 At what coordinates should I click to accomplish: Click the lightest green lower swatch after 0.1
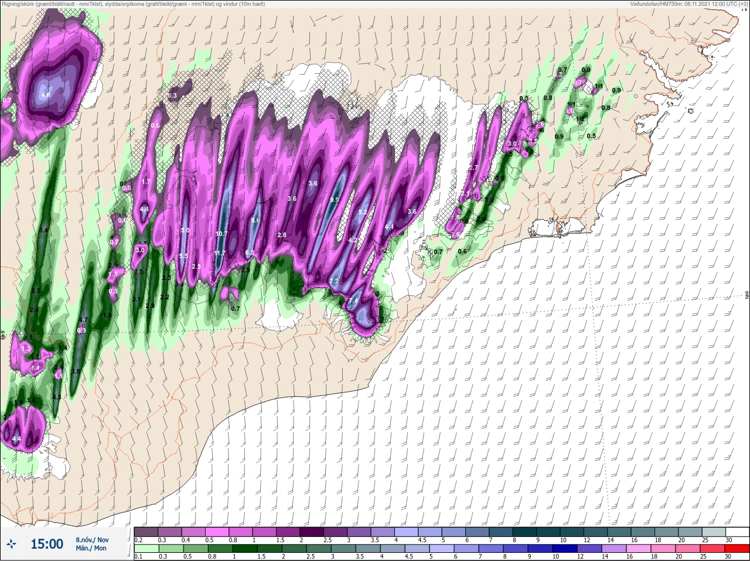tap(146, 549)
